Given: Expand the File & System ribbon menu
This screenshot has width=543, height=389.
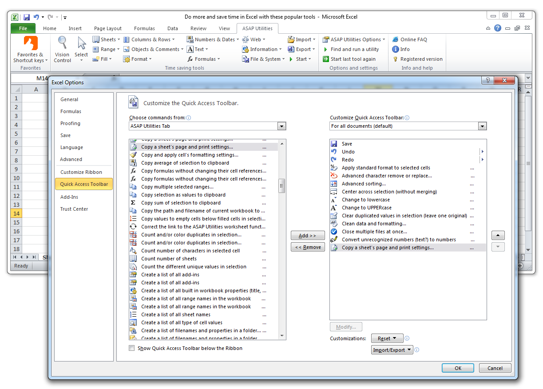Looking at the screenshot, I should tap(263, 59).
